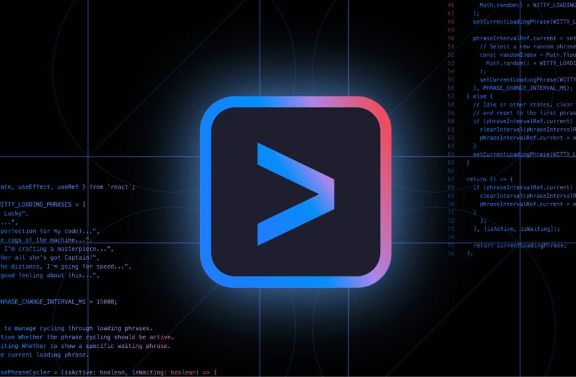Image resolution: width=576 pixels, height=377 pixels.
Task: Click the "from 'react';" import line
Action: click(68, 187)
